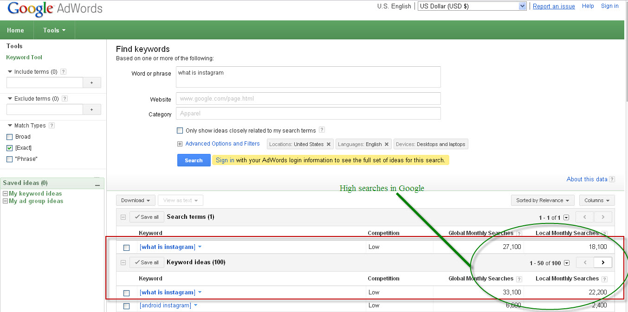Collapse the Match Types section
The height and width of the screenshot is (312, 628).
[x=10, y=126]
